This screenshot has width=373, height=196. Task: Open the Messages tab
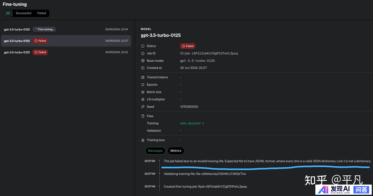(155, 151)
